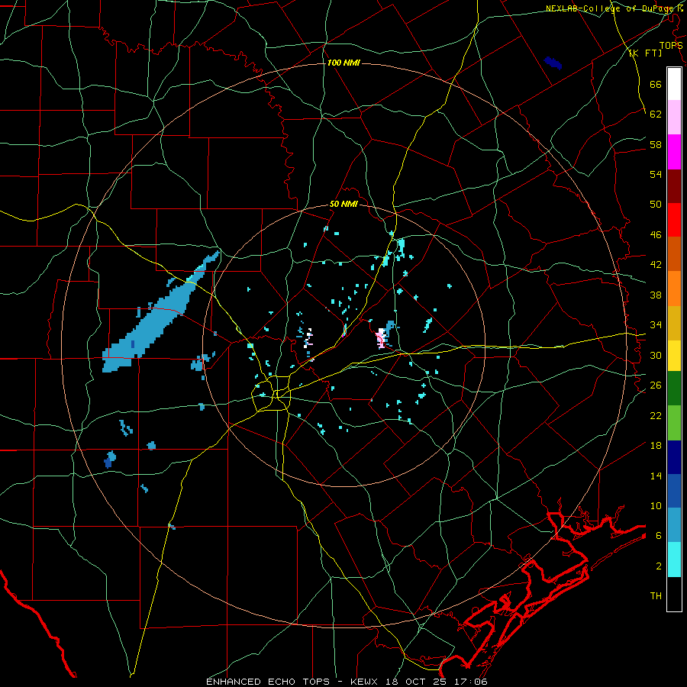
Task: Click the 10 legend value
Action: (656, 506)
